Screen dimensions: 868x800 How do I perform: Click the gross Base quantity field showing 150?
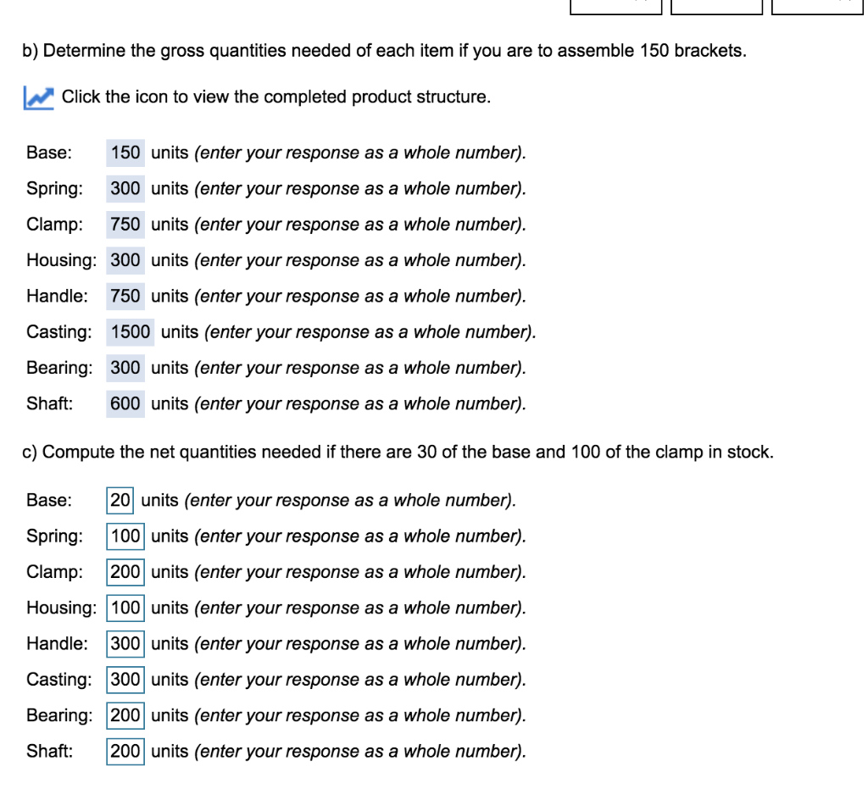click(x=125, y=153)
